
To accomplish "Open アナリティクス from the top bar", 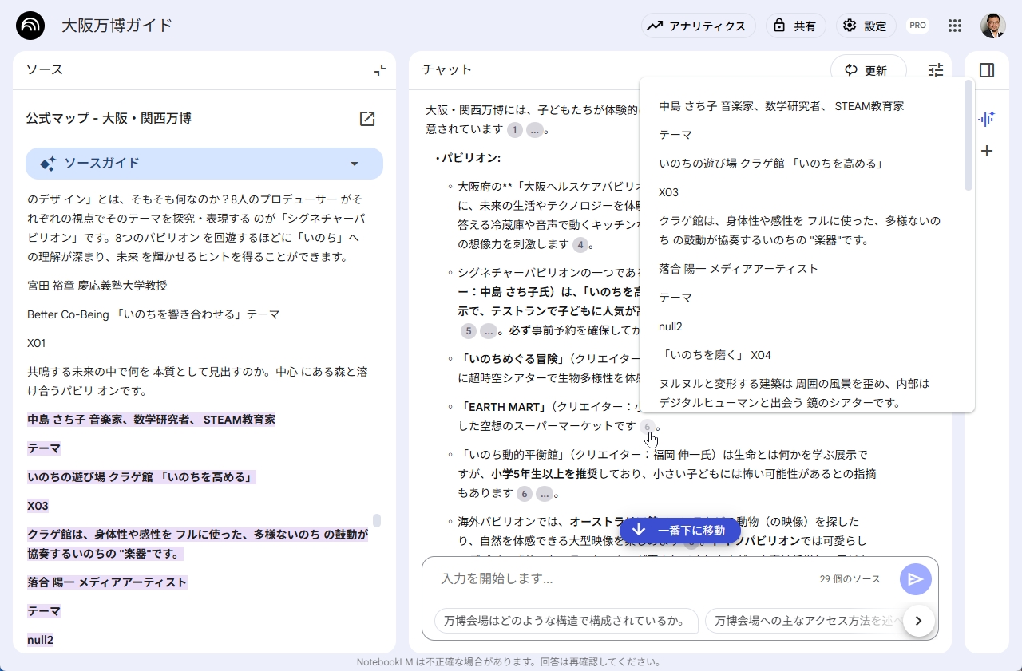I will coord(698,26).
